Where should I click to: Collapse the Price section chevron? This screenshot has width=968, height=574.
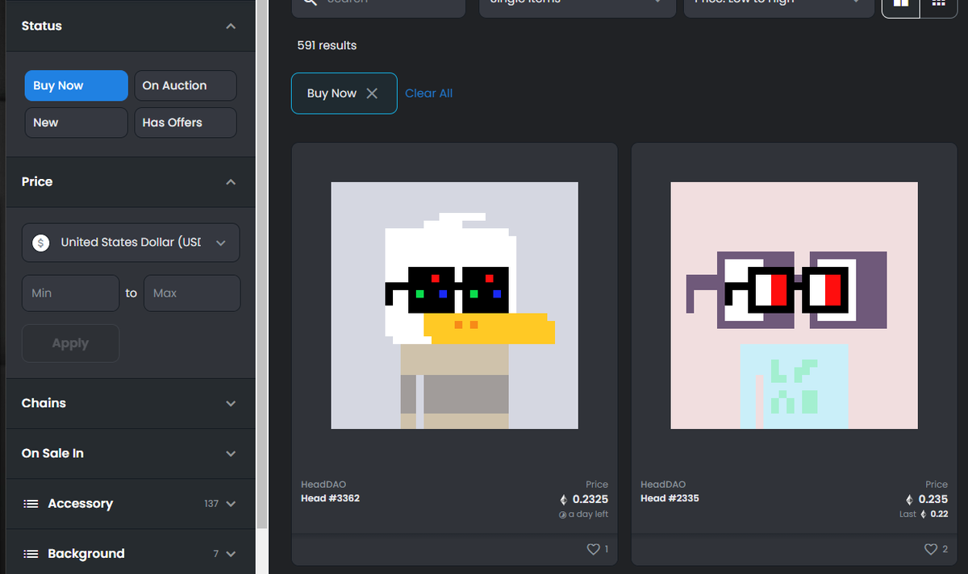231,182
